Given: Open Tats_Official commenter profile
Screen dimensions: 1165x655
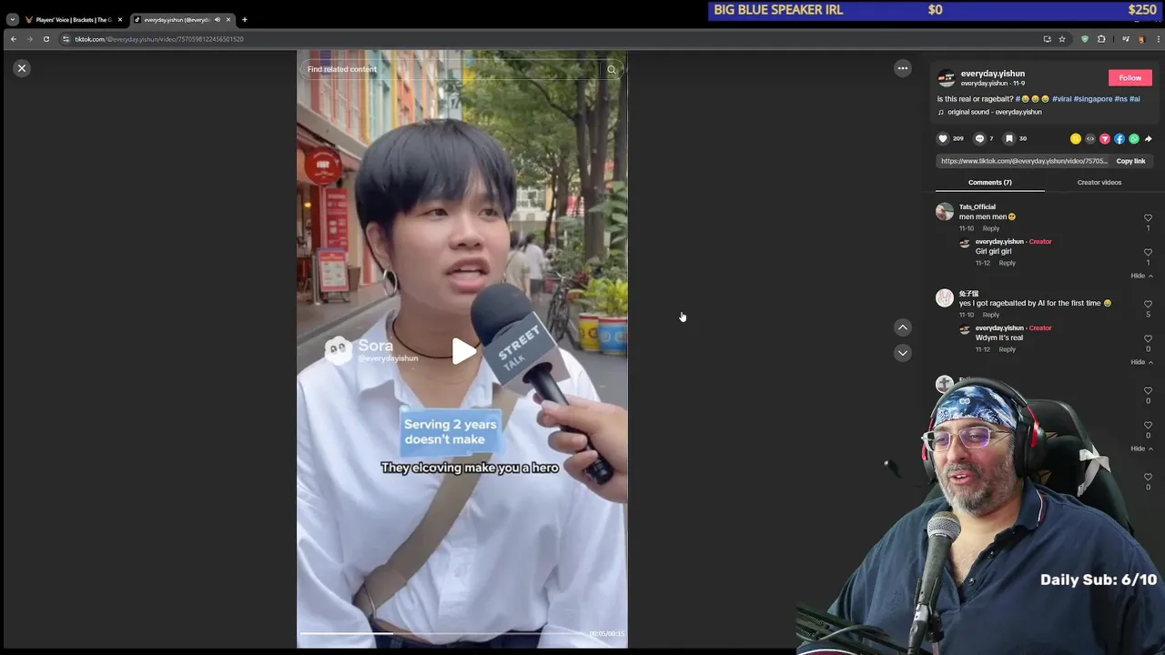Looking at the screenshot, I should [x=977, y=207].
